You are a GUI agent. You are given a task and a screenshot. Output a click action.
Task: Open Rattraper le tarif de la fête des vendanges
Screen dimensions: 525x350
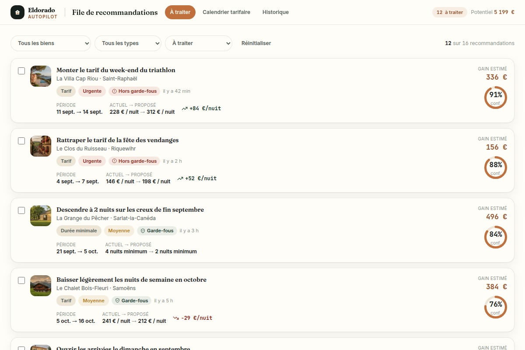click(118, 140)
